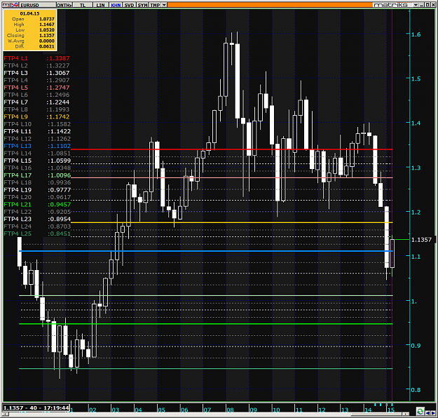Click the SVD toolbar button

[130, 5]
